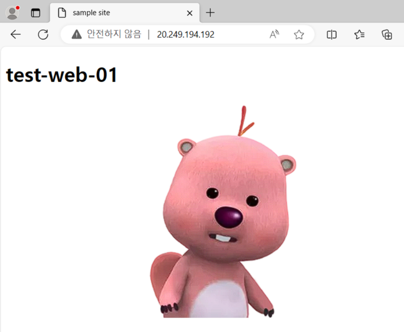Click the "test-web-01" heading

[62, 75]
